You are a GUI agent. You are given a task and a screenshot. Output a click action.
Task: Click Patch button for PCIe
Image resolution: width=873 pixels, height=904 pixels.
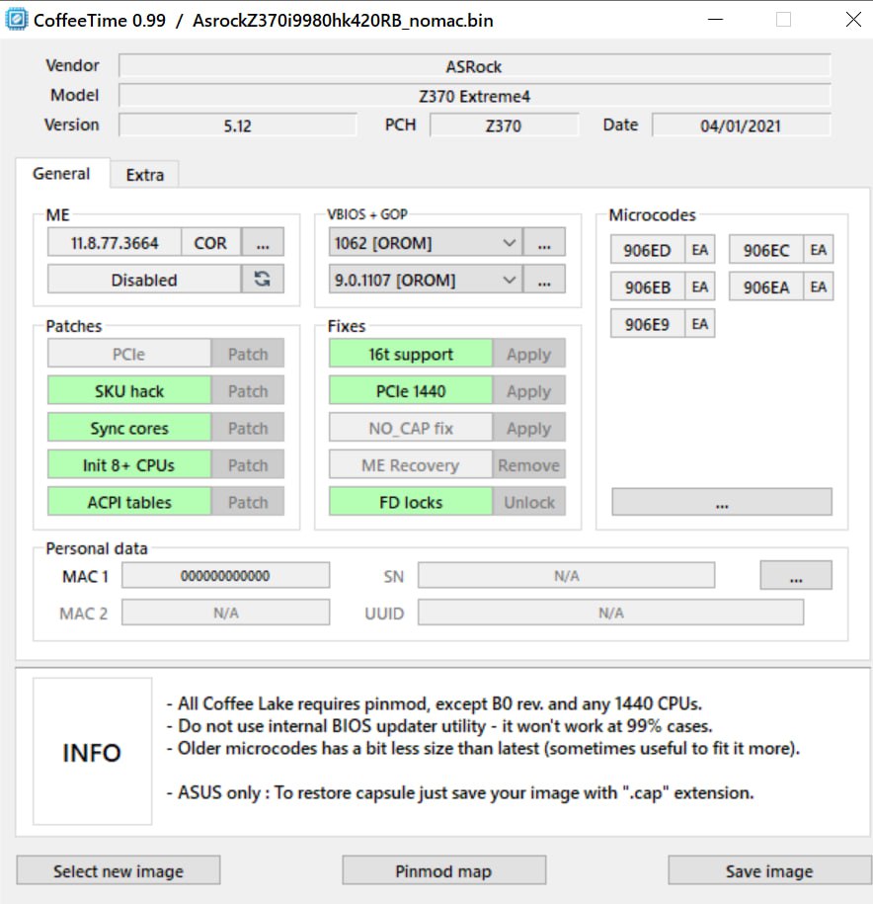[x=248, y=354]
